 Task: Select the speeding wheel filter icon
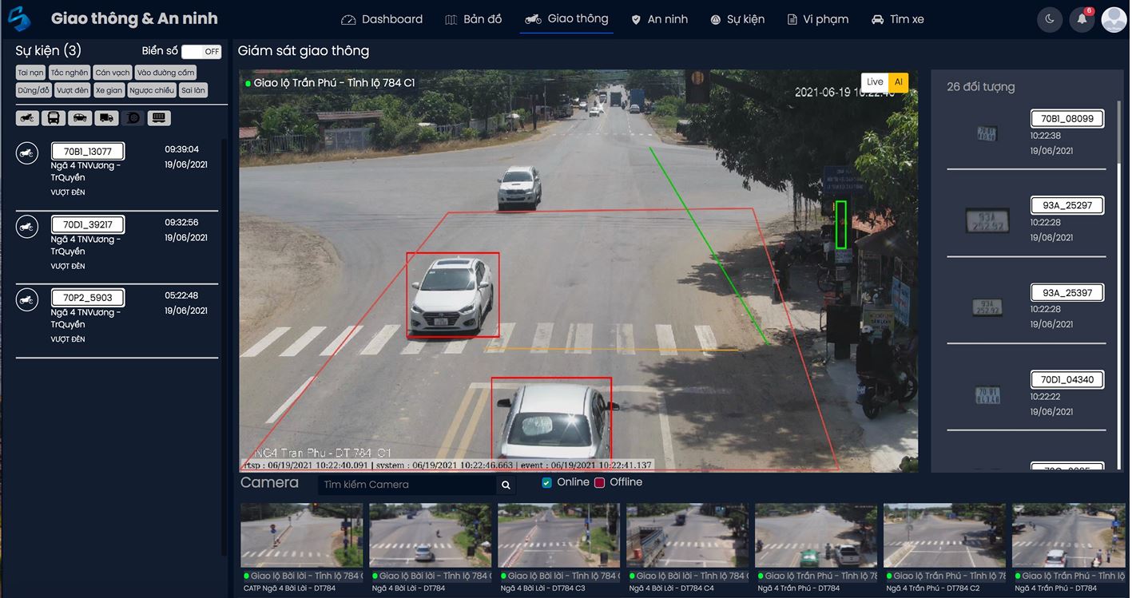click(x=133, y=118)
